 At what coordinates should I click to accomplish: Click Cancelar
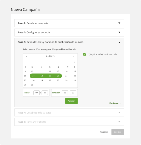tap(104, 132)
